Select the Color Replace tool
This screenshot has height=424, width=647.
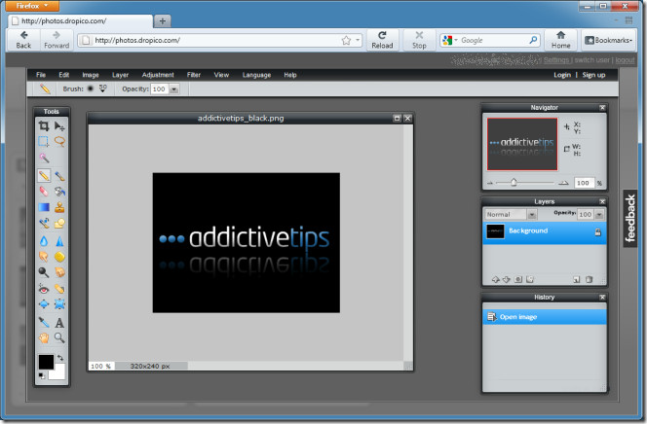(44, 224)
